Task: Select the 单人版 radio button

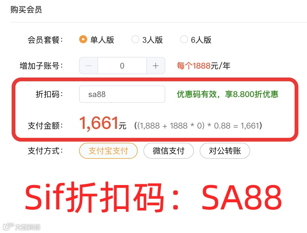Action: [x=83, y=39]
